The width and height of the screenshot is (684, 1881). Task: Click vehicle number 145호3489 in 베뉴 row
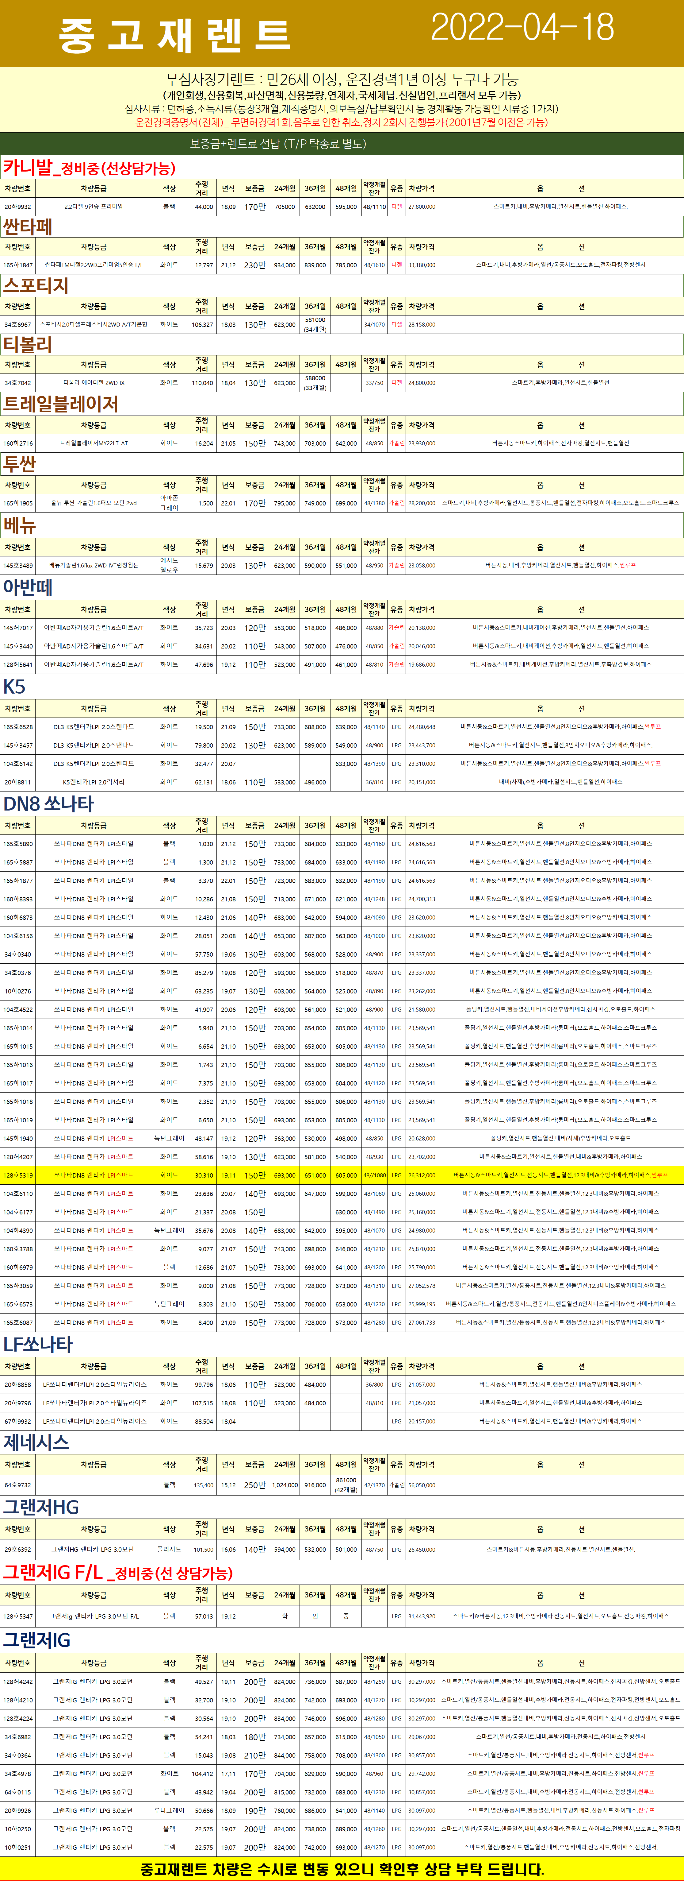(x=17, y=565)
